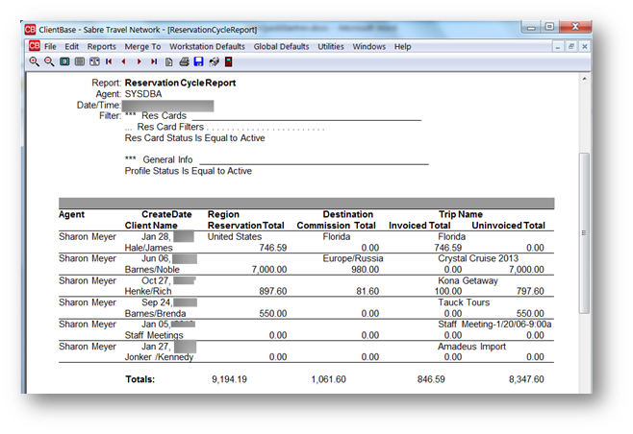
Task: Click the red exit door icon
Action: [x=228, y=61]
